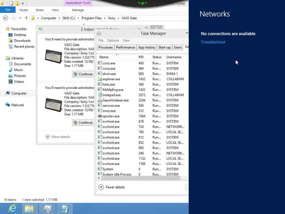Screen dimensions: 285x214
Task: Click the Task Manager title bar icon
Action: pos(99,33)
